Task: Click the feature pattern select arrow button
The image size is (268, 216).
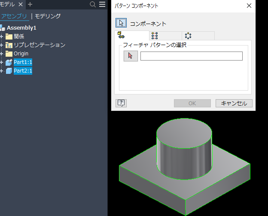Action: [x=131, y=56]
